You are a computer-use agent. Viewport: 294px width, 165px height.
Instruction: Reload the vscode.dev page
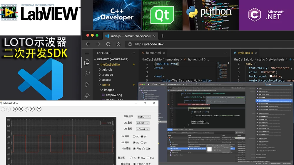tap(108, 44)
